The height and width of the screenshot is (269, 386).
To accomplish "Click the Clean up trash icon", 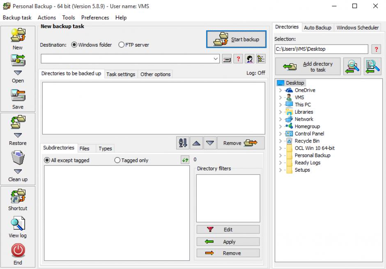I will tap(18, 158).
